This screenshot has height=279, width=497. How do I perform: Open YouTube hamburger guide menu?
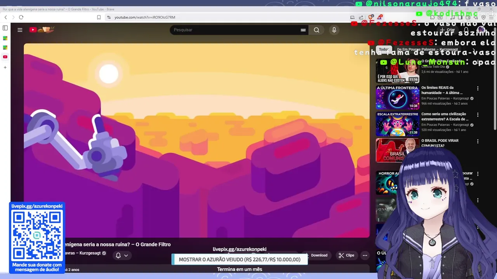(20, 30)
